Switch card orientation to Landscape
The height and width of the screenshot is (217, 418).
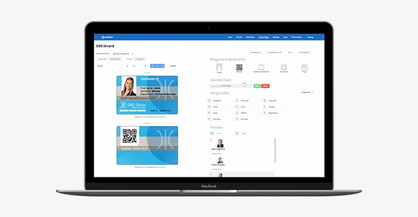coord(139,59)
